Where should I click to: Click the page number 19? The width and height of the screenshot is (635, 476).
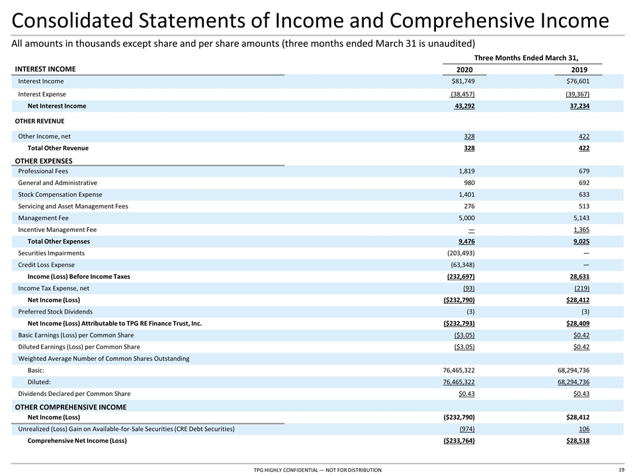point(621,470)
